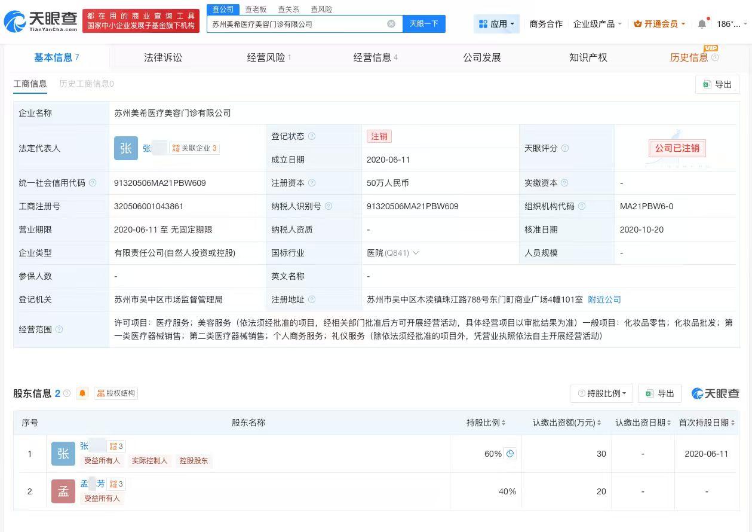Click related-companies badge in shareholder 张 row
752x532 pixels.
pos(116,447)
